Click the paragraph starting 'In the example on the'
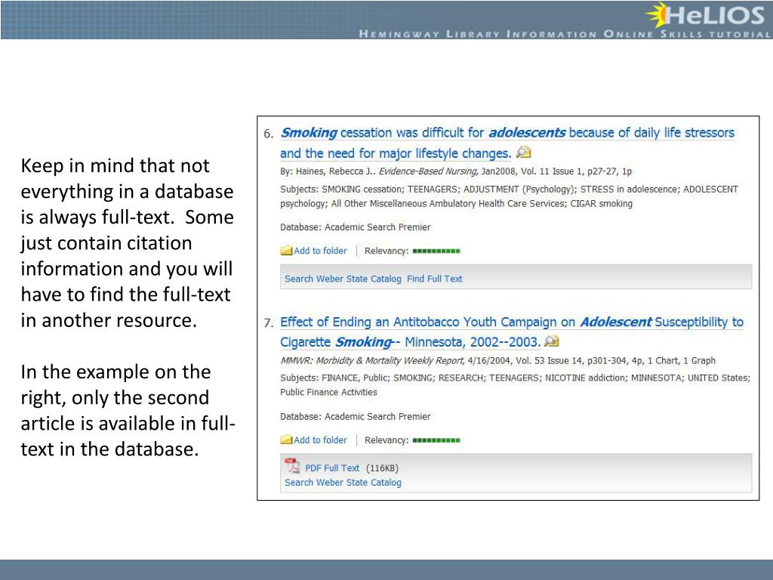The width and height of the screenshot is (773, 580). point(128,410)
